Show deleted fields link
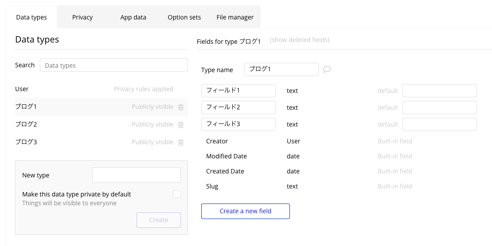This screenshot has width=492, height=246. coord(300,40)
